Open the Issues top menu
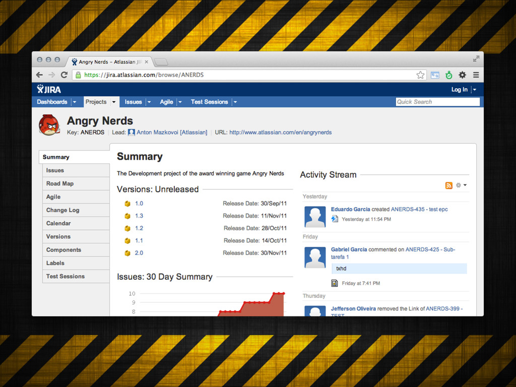The height and width of the screenshot is (387, 516). coord(133,102)
